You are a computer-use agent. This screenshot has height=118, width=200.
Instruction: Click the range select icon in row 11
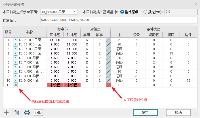pos(16,85)
